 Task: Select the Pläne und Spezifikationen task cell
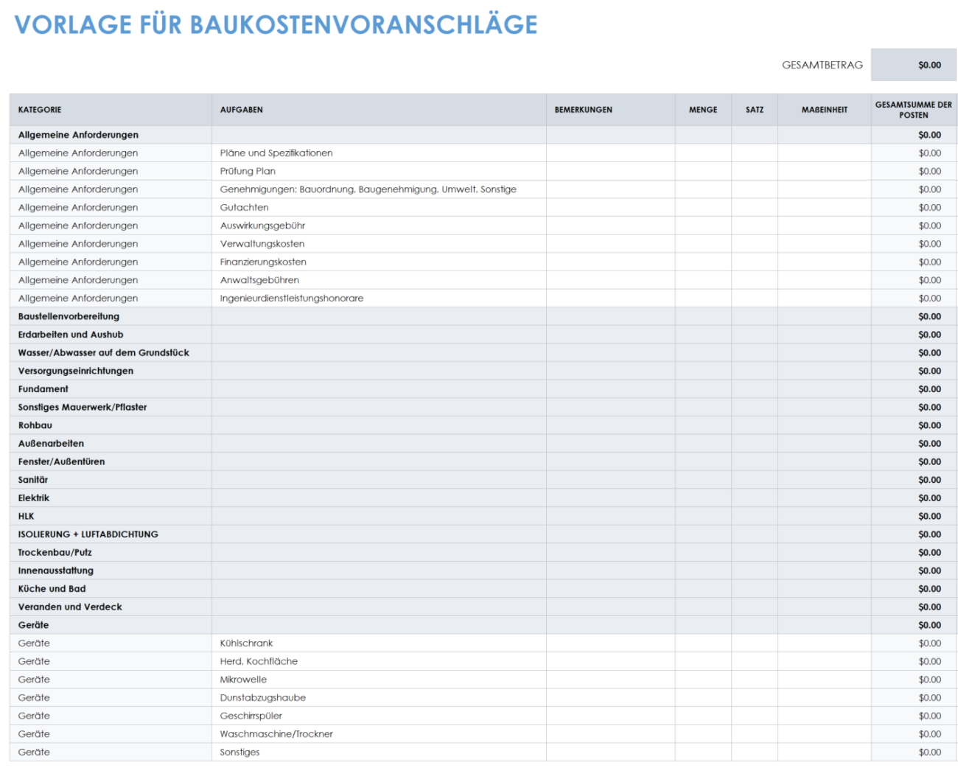[276, 153]
